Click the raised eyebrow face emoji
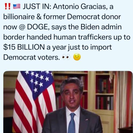 pos(77,57)
